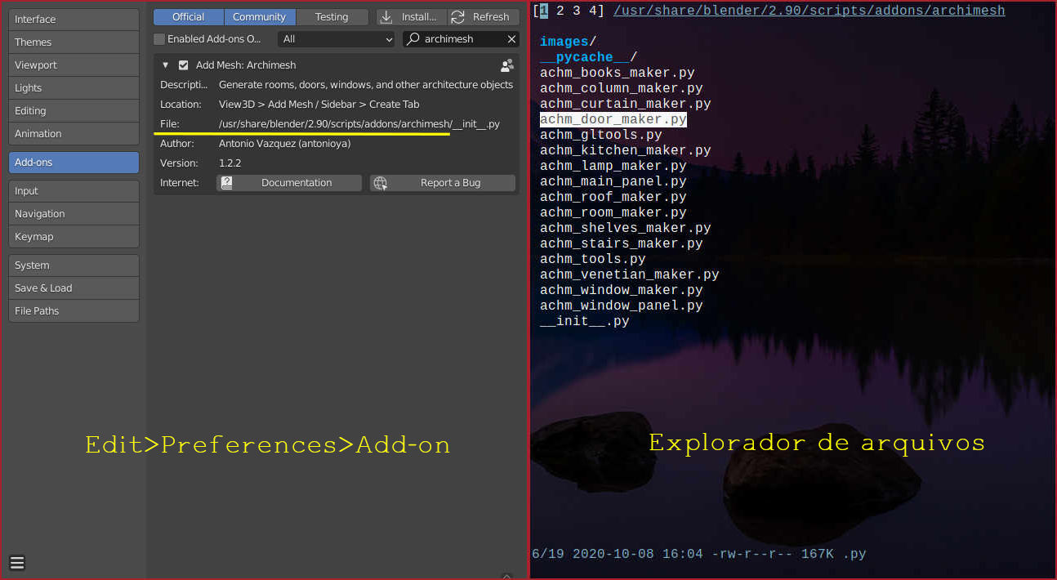Collapse the Archimesh add-on details

coord(166,65)
